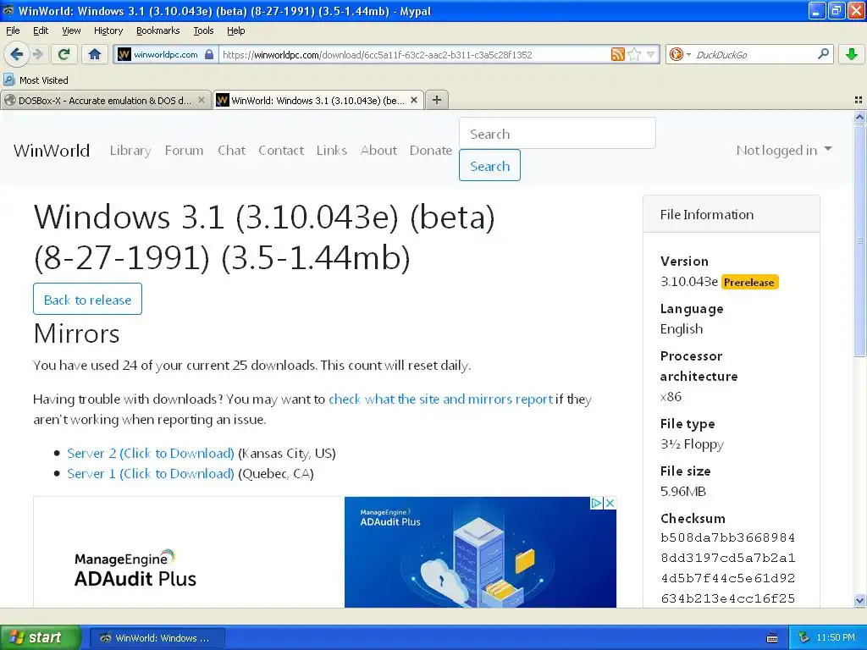Open the Edit menu

[41, 30]
